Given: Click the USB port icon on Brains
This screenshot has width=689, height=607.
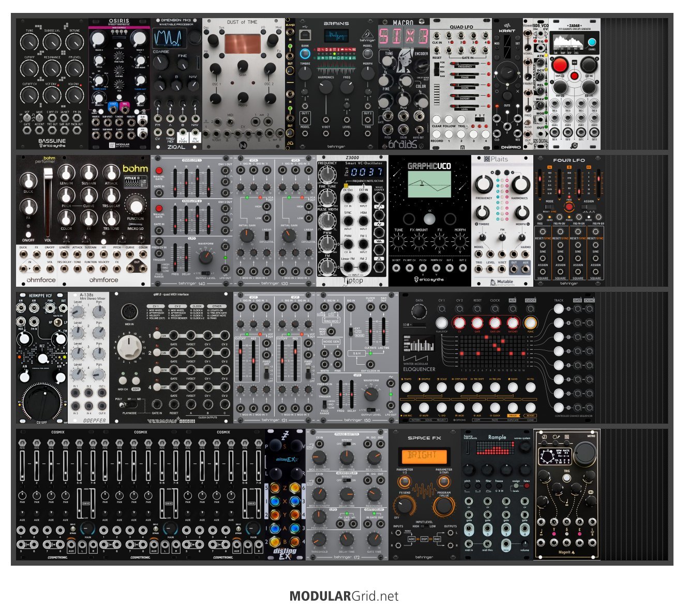Looking at the screenshot, I should pos(305,35).
